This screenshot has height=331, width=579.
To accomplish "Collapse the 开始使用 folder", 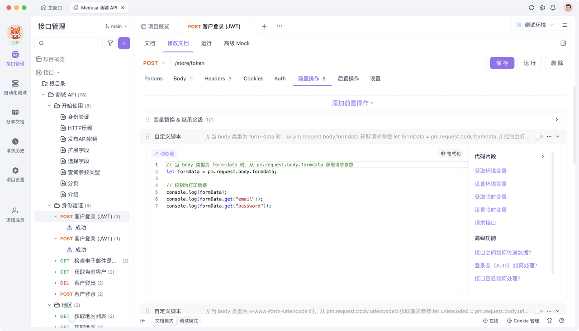I will click(x=50, y=106).
